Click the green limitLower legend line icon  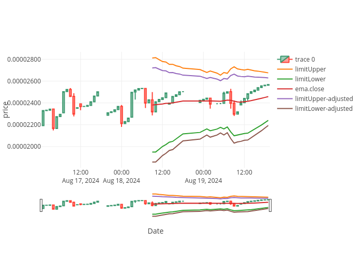point(285,79)
